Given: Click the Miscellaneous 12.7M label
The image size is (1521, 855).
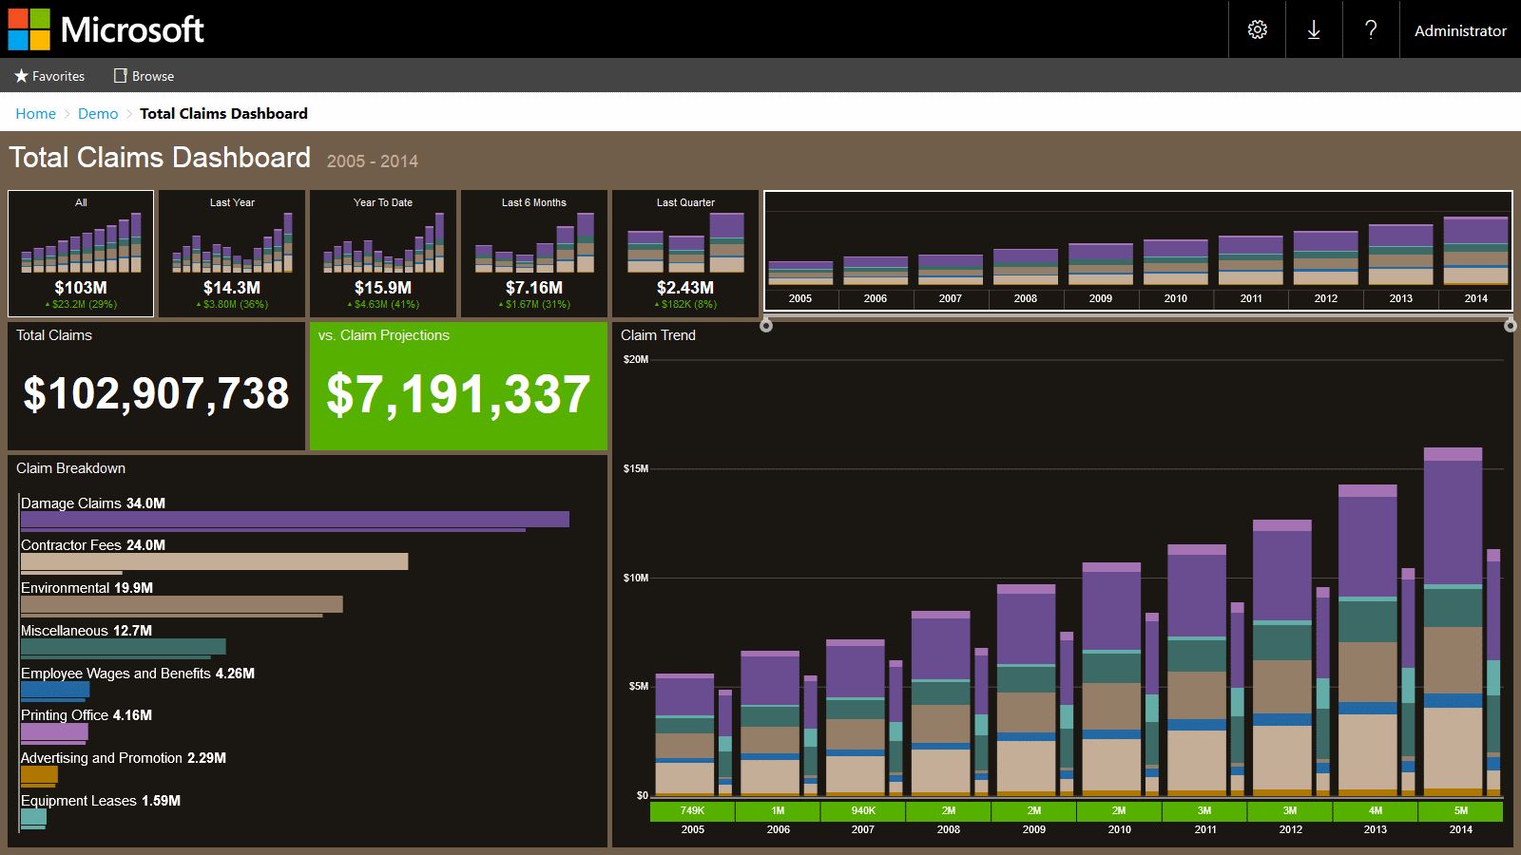Looking at the screenshot, I should (x=87, y=631).
